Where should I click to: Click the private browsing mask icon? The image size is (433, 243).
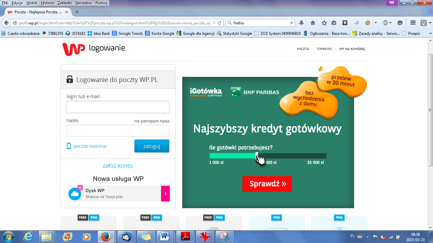tap(391, 3)
